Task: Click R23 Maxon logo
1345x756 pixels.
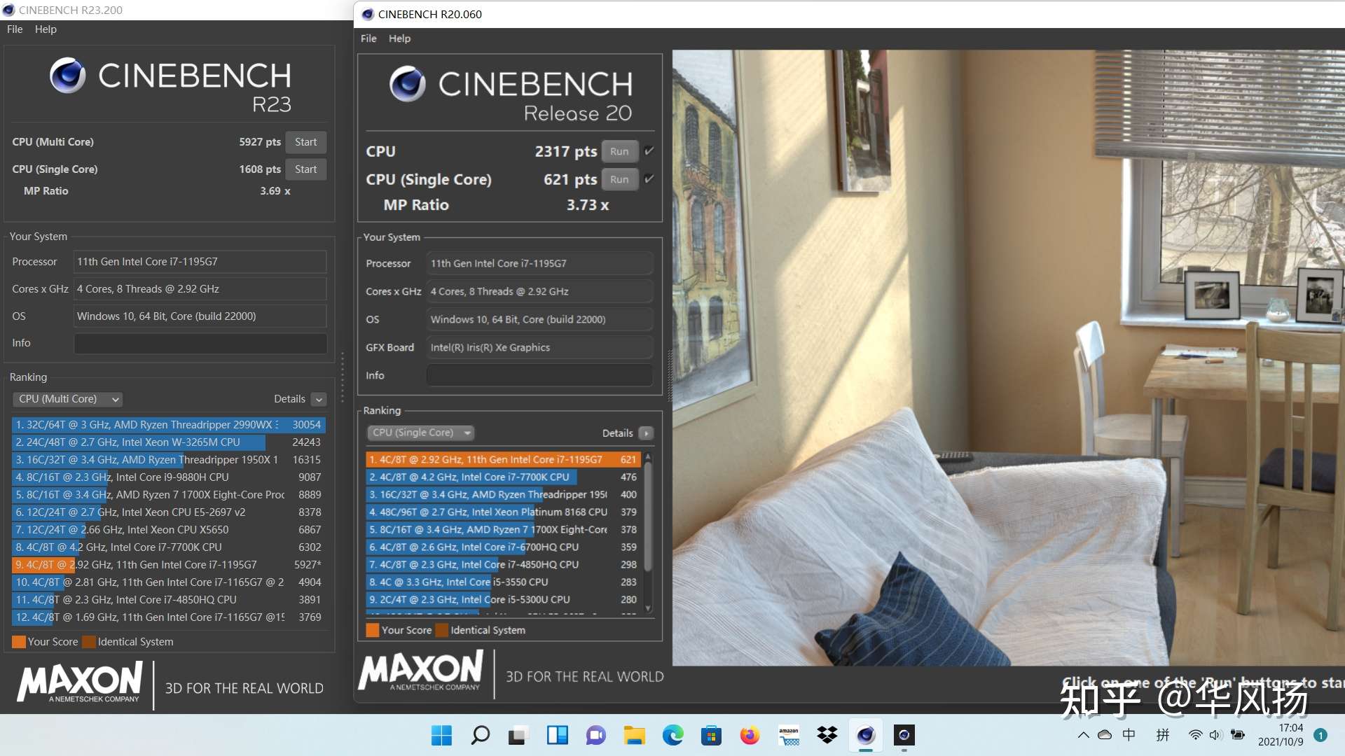Action: coord(80,683)
